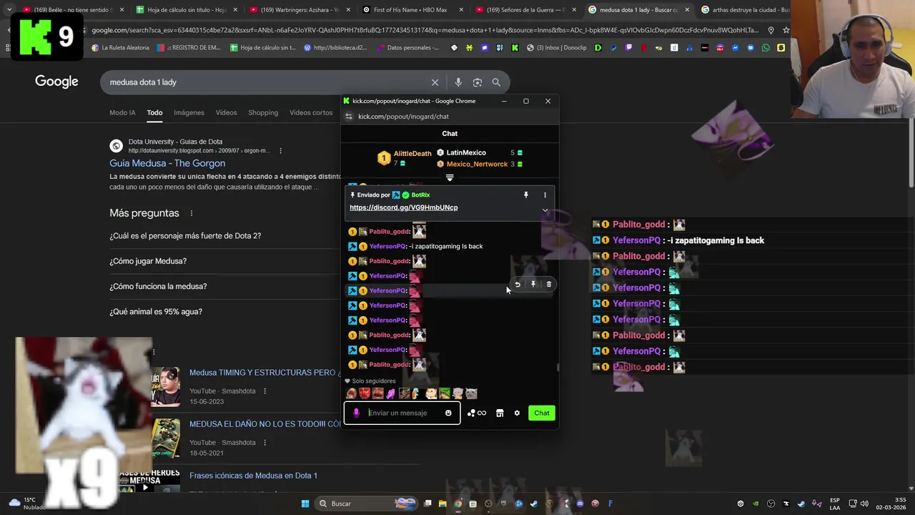915x515 pixels.
Task: Focus the Enviar un mensaje field
Action: pyautogui.click(x=402, y=413)
